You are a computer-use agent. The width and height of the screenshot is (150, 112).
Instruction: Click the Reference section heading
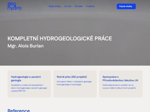click(19, 111)
